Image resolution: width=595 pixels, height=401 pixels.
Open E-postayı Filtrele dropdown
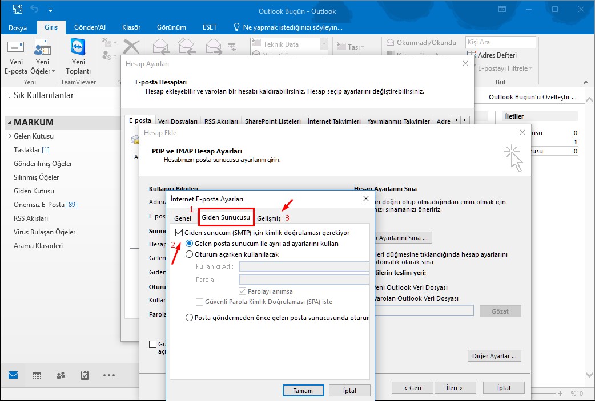point(531,68)
